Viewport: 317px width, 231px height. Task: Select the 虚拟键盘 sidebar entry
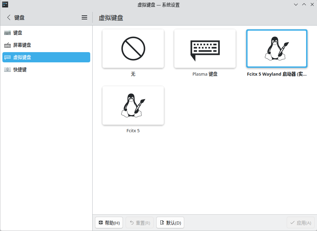pos(46,57)
